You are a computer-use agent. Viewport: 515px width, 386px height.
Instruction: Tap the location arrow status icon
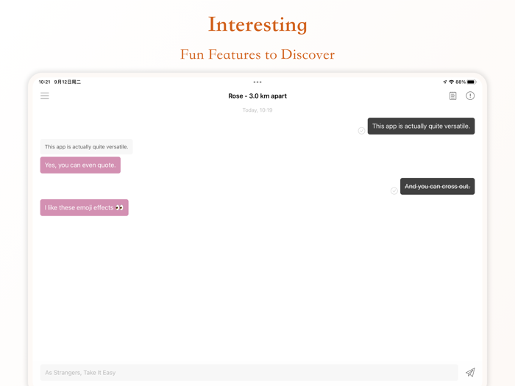click(445, 82)
